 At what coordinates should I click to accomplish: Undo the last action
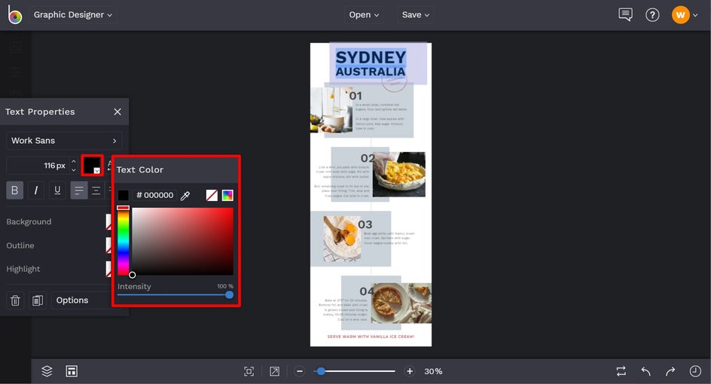coord(646,371)
